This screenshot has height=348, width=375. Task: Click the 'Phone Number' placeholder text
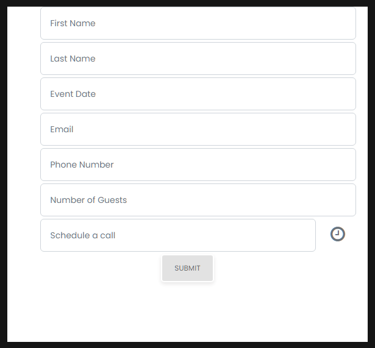coord(82,165)
